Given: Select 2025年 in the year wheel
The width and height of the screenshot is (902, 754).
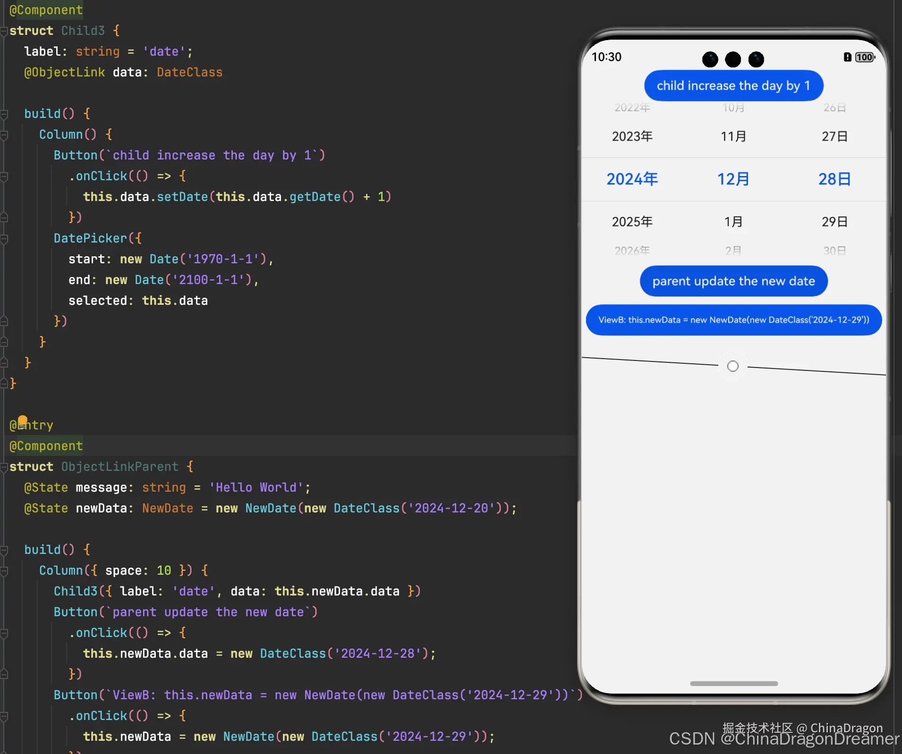Looking at the screenshot, I should coord(632,222).
